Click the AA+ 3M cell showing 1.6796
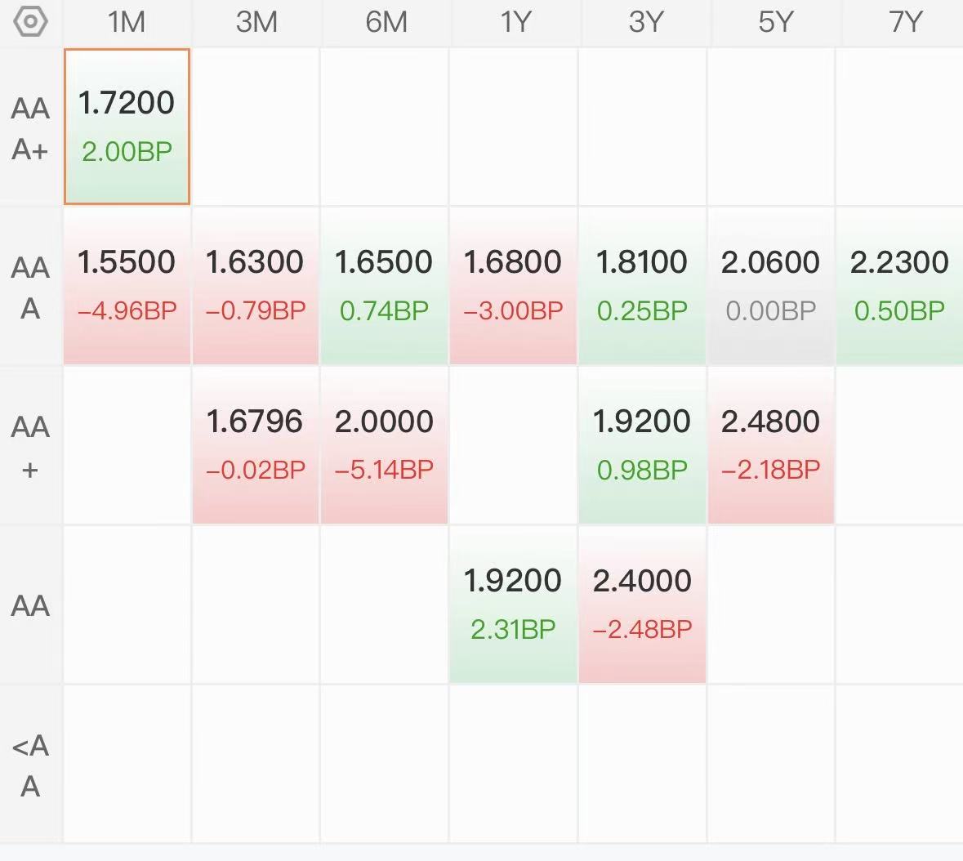 click(256, 445)
